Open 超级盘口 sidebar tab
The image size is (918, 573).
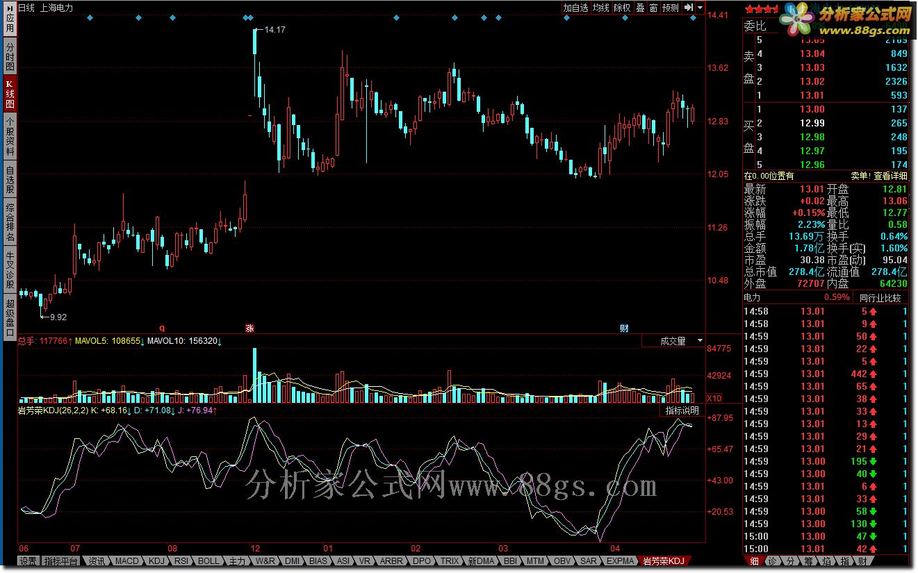click(10, 317)
